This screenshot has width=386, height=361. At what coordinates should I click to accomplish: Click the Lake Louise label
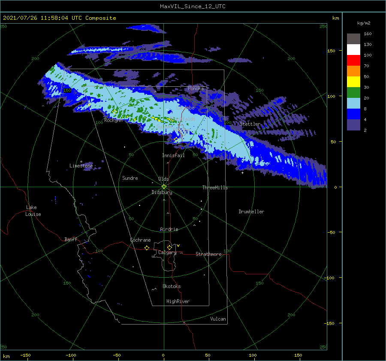pos(33,211)
